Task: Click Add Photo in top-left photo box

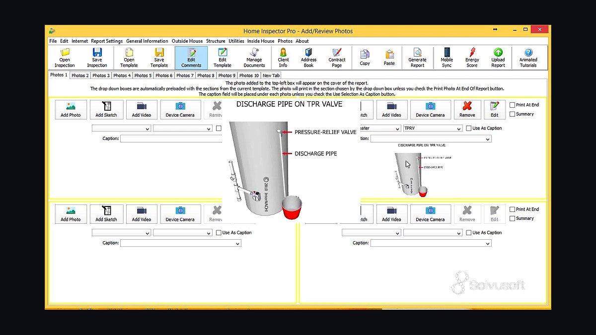Action: (x=71, y=109)
